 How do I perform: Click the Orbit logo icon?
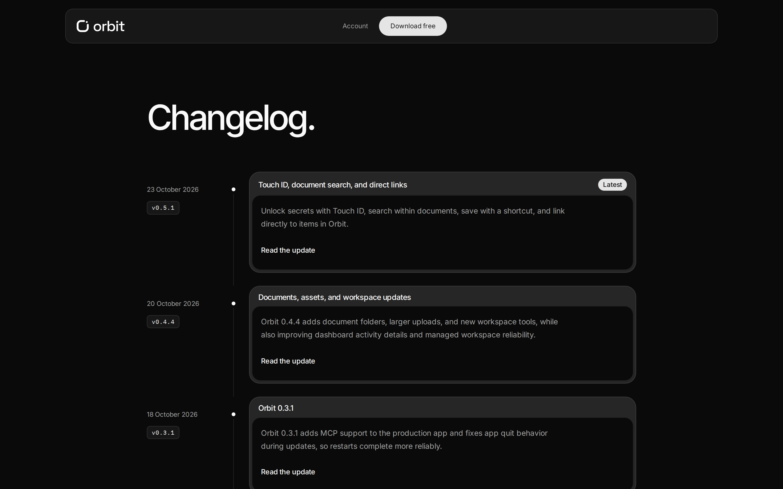point(82,26)
